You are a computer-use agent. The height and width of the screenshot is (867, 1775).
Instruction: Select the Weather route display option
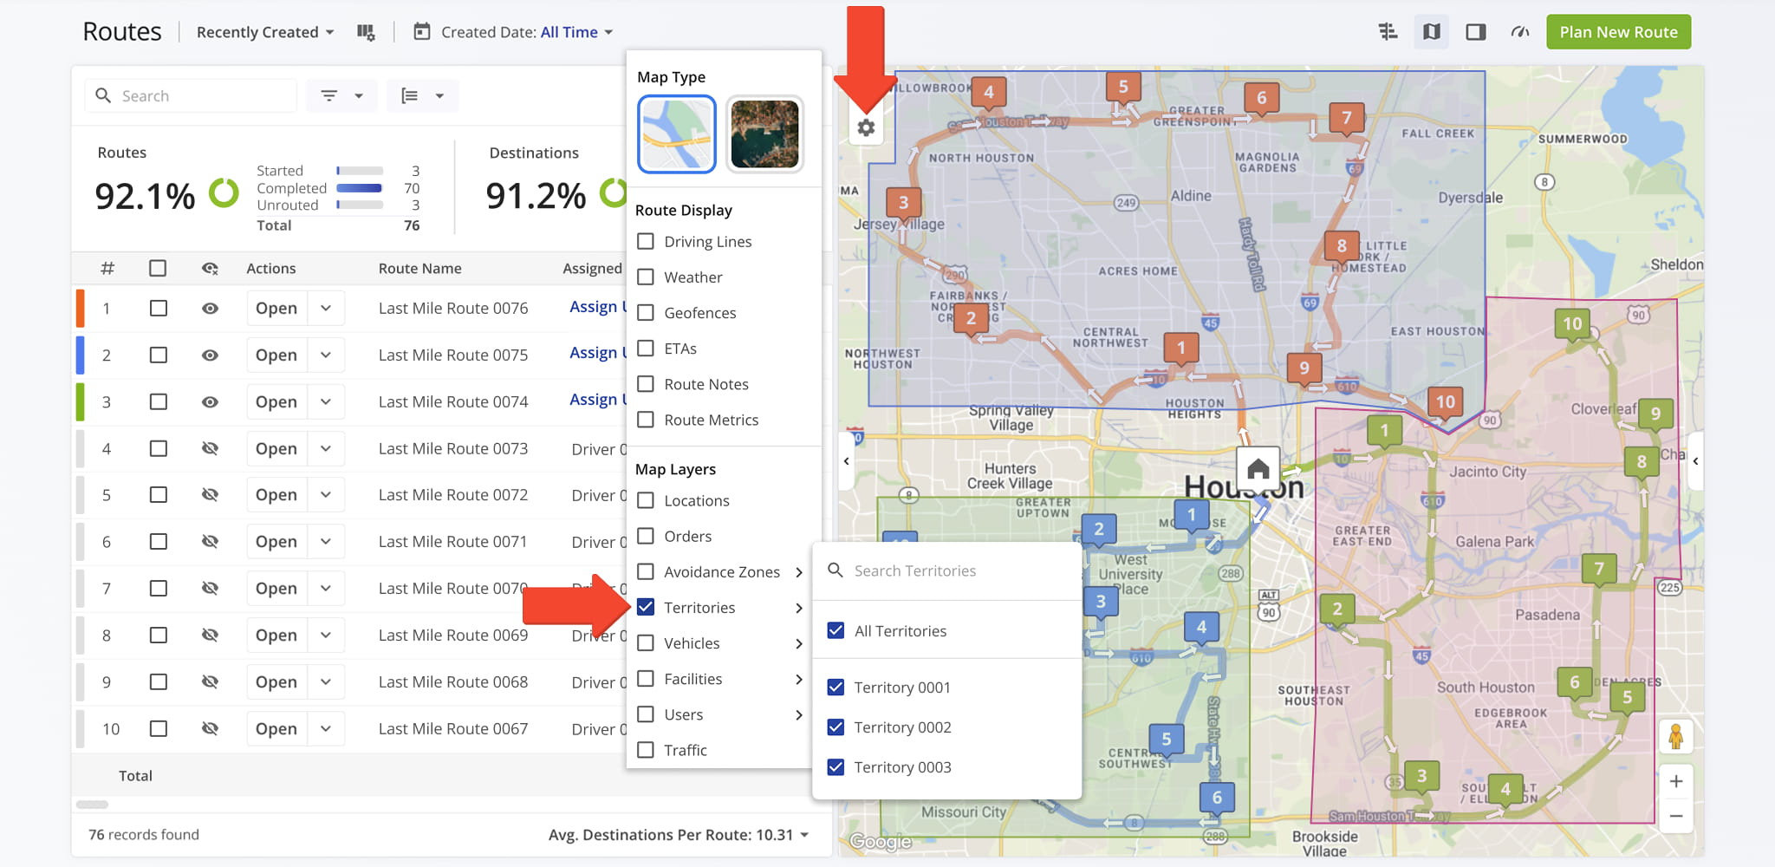pos(646,277)
